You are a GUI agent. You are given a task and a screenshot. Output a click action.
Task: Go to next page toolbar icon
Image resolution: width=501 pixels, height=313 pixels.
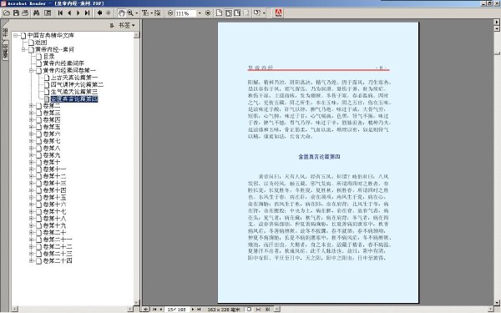(x=78, y=13)
